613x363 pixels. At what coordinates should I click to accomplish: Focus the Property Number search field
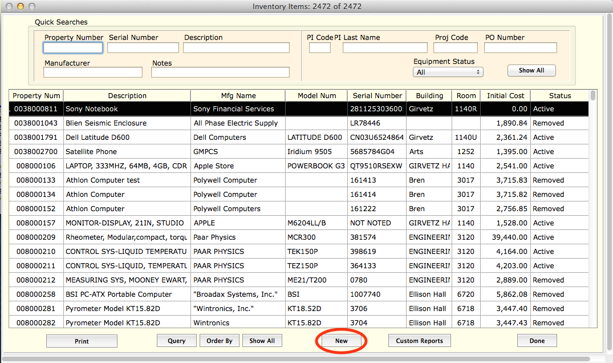(x=73, y=48)
